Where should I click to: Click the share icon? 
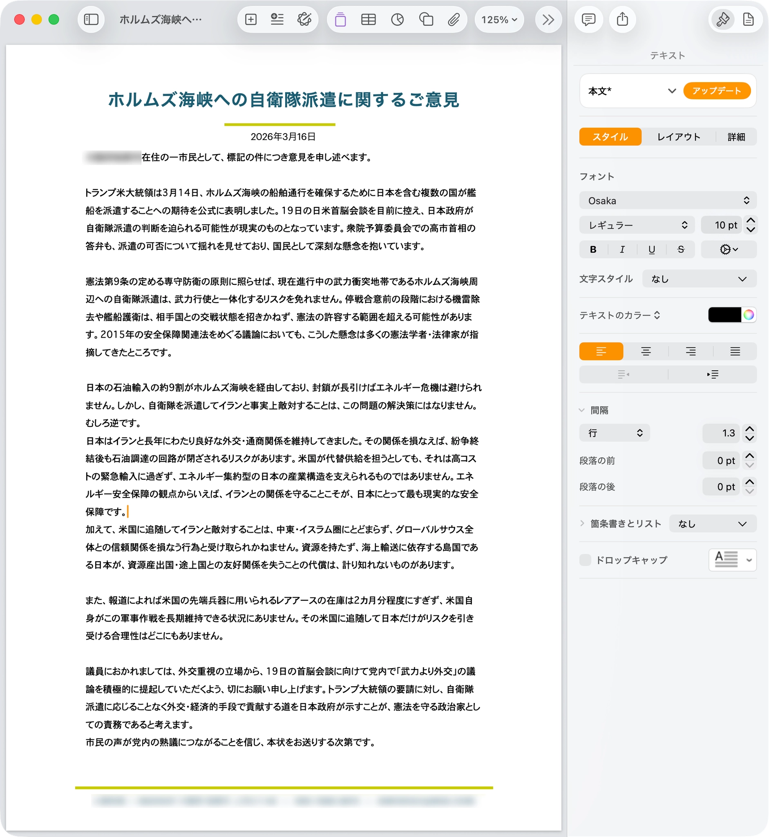[622, 20]
